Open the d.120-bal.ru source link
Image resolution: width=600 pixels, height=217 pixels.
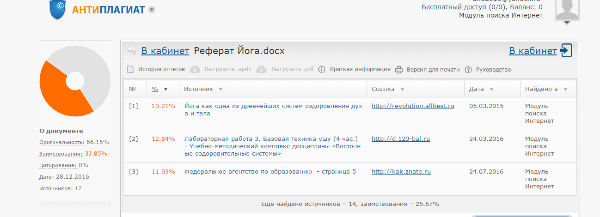400,139
